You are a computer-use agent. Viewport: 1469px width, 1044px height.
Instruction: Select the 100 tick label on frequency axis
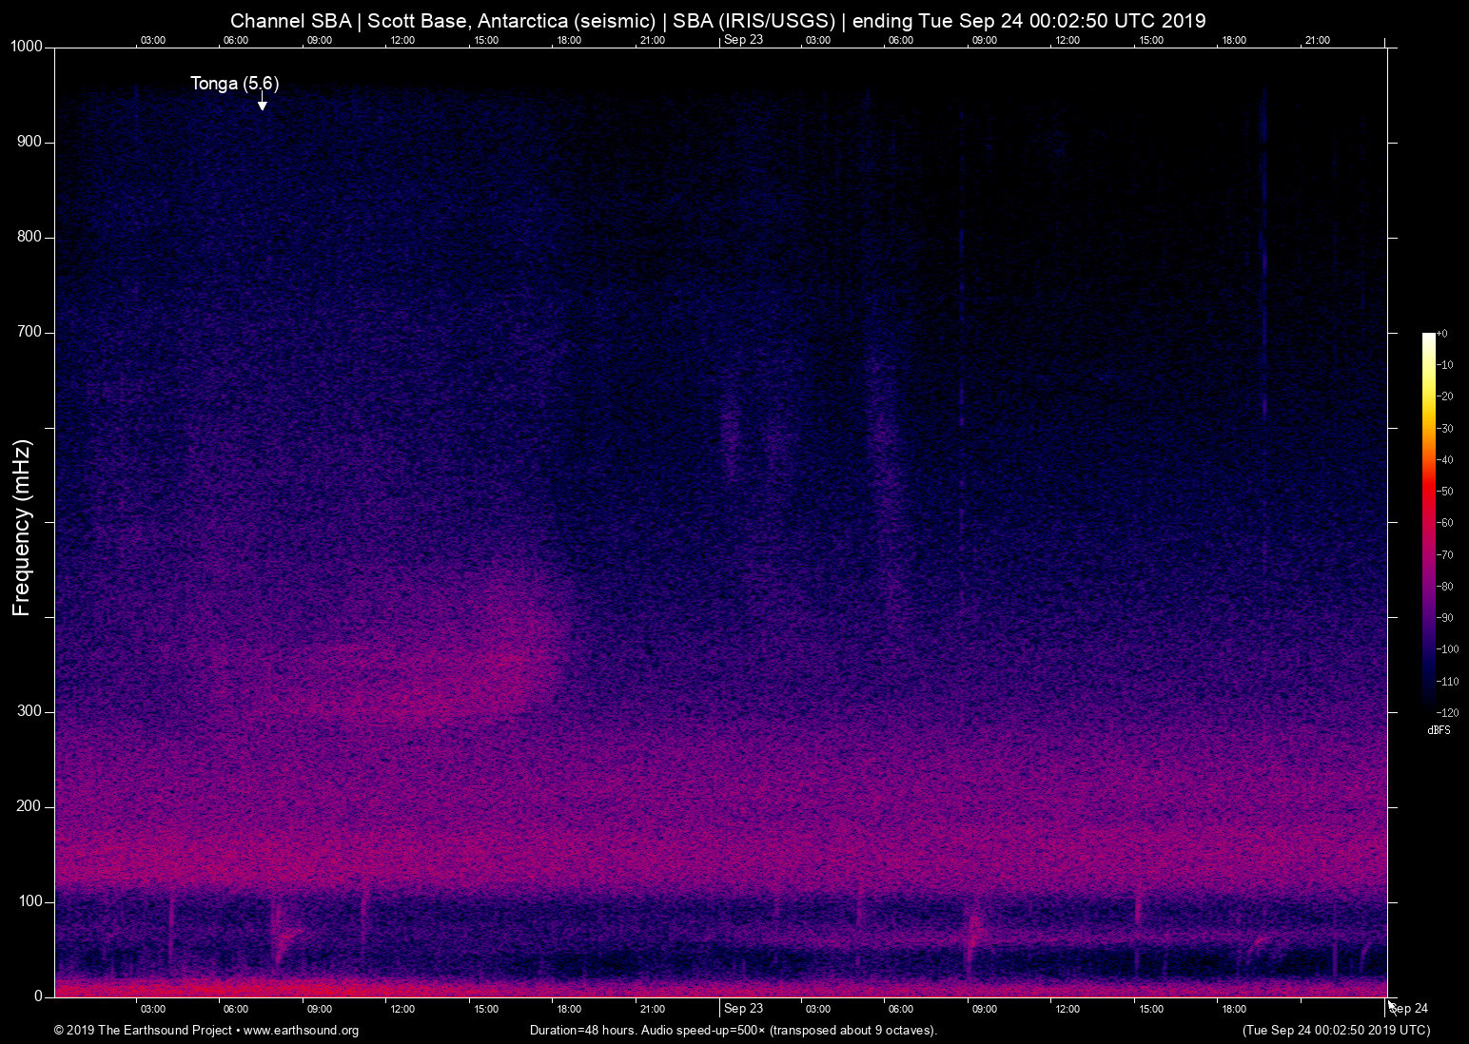point(29,901)
